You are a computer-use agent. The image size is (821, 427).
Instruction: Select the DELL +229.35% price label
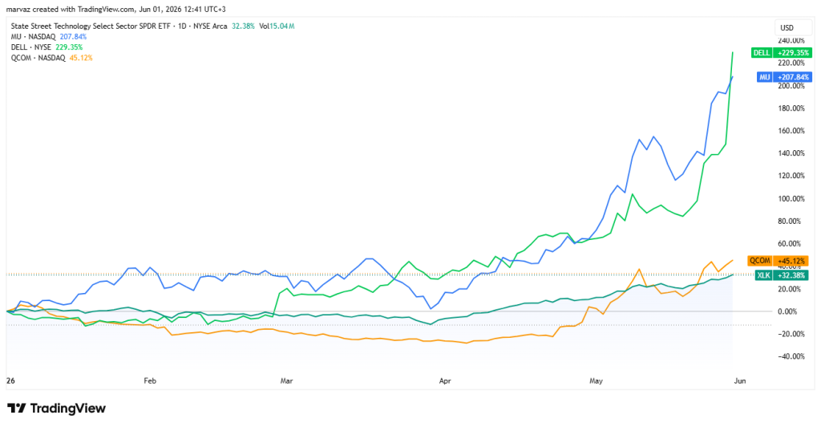[782, 53]
